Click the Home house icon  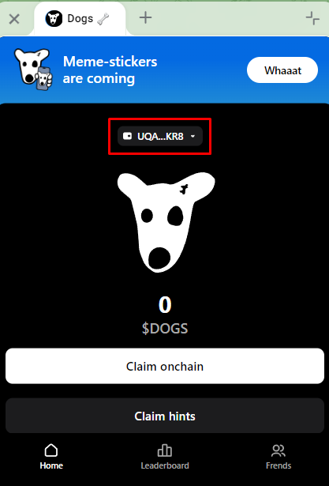(x=51, y=450)
